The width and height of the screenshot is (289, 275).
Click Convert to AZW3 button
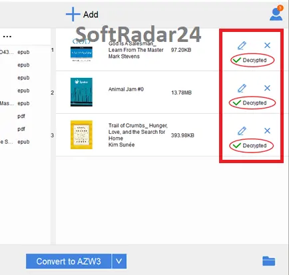(x=69, y=261)
